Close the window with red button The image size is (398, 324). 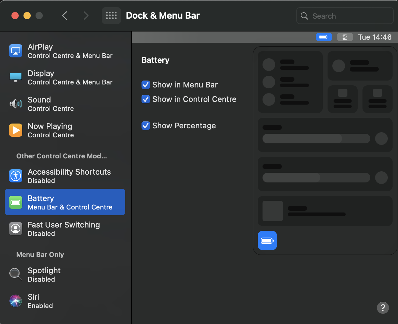point(15,16)
